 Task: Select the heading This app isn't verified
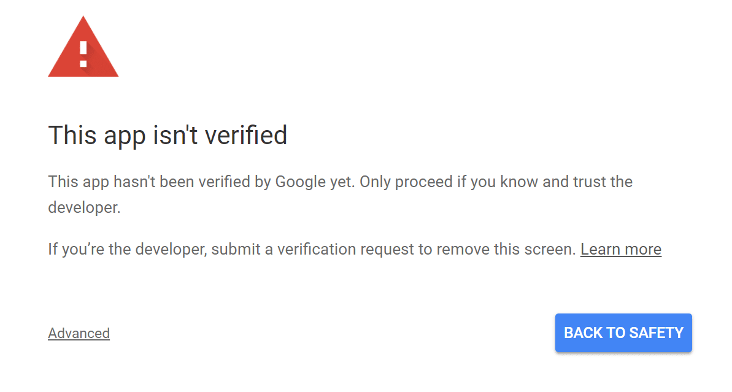click(168, 135)
